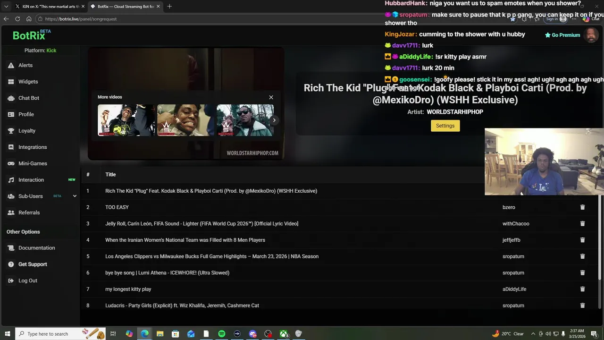Open the notification center icon
This screenshot has width=604, height=340.
(x=594, y=334)
